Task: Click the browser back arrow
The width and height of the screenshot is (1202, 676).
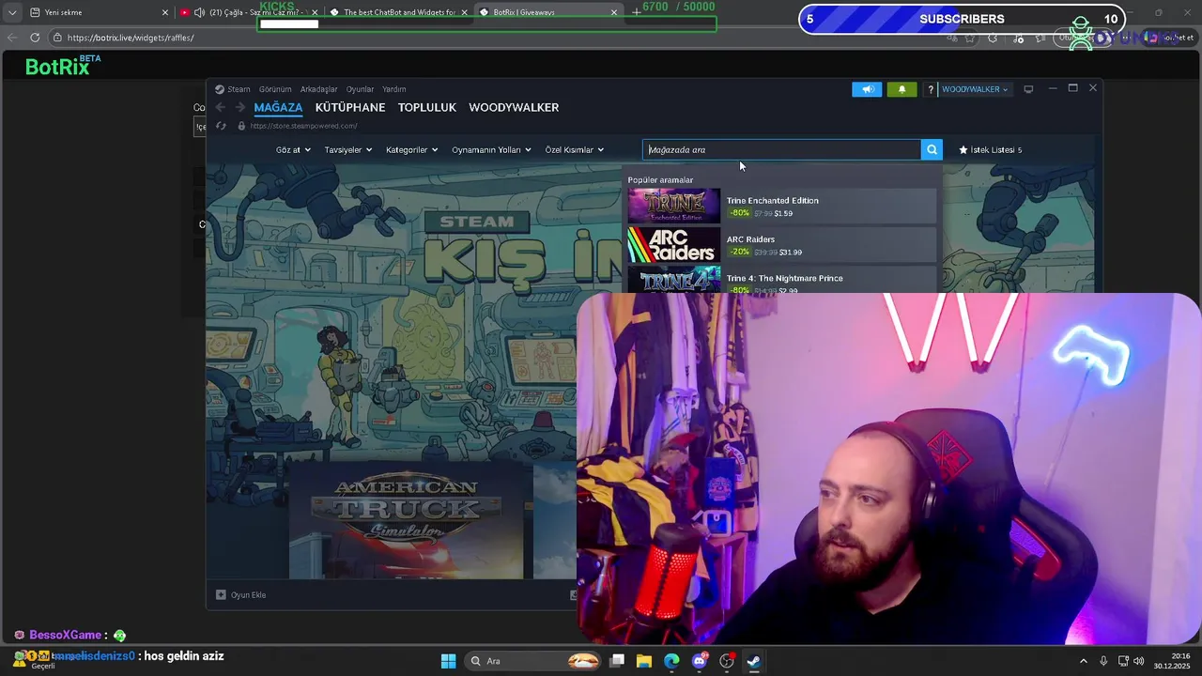Action: (x=11, y=38)
